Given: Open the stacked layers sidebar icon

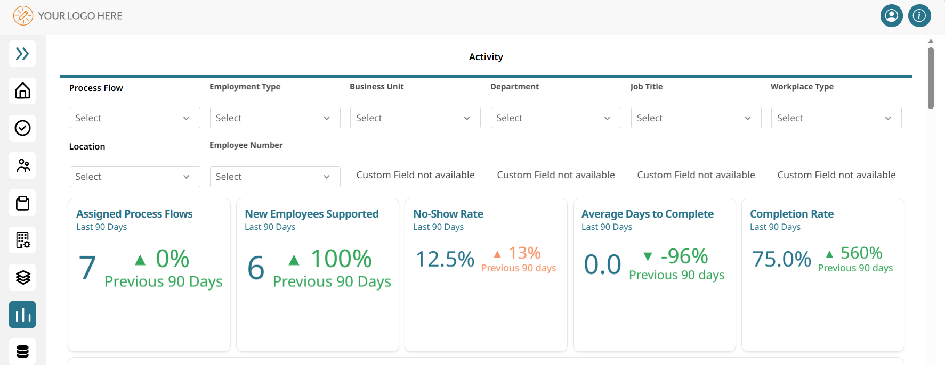Looking at the screenshot, I should tap(22, 277).
